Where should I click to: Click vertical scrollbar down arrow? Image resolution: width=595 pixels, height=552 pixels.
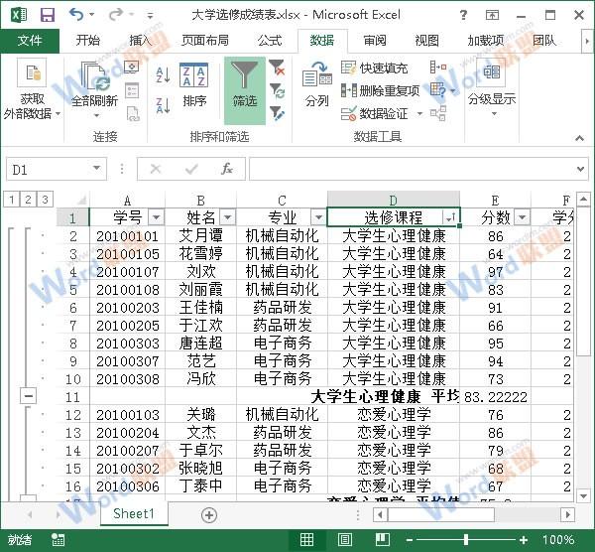[583, 495]
